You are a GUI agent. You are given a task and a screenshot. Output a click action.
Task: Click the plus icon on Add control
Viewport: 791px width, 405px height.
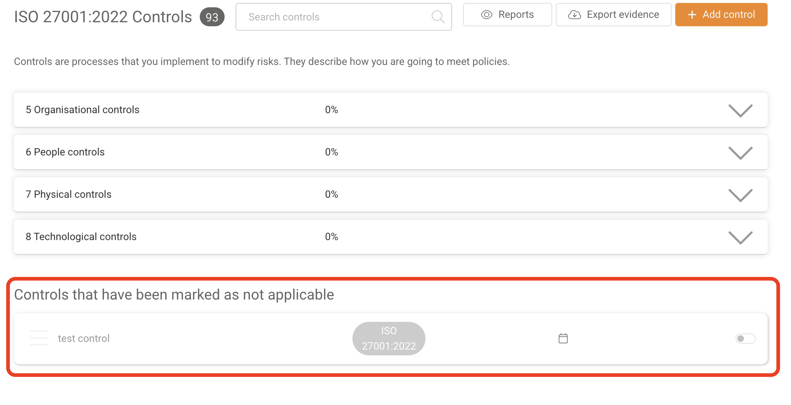pyautogui.click(x=692, y=15)
